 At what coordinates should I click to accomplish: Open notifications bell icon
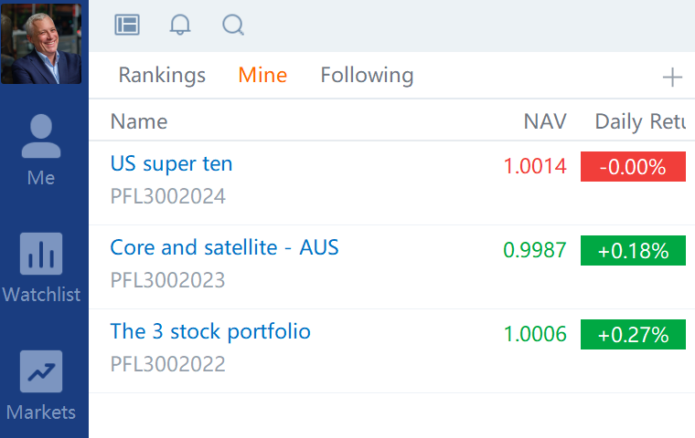click(180, 25)
